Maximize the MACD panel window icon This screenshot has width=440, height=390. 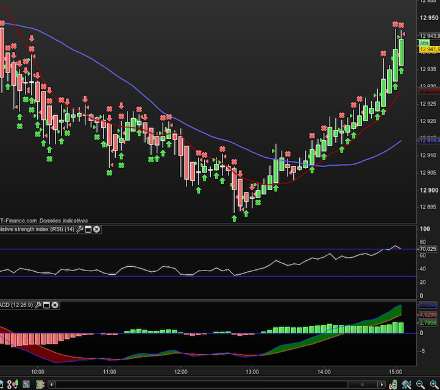(46, 305)
